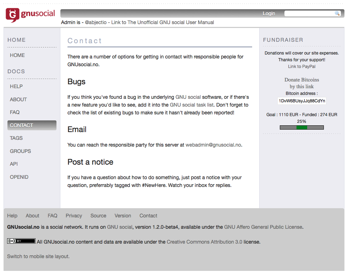Screen dimensions: 348x273
Task: Open OPENID in the sidebar
Action: (19, 177)
